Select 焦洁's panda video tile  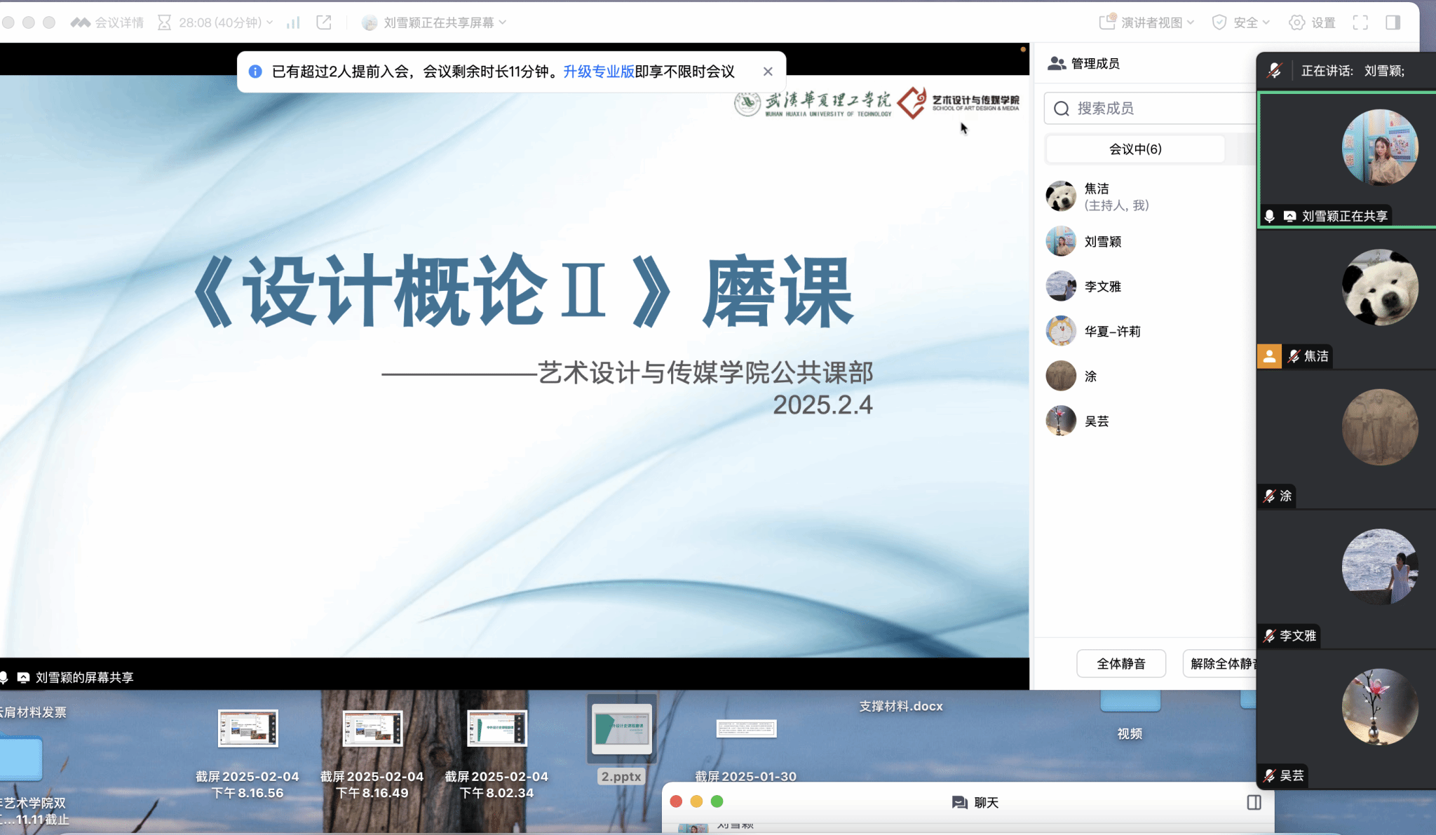(1346, 299)
